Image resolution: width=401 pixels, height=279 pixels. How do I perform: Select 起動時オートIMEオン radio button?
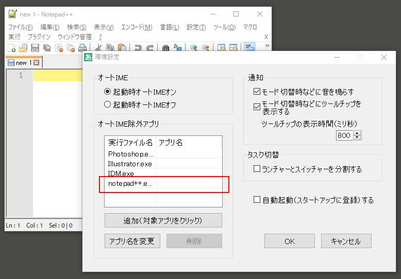click(107, 92)
